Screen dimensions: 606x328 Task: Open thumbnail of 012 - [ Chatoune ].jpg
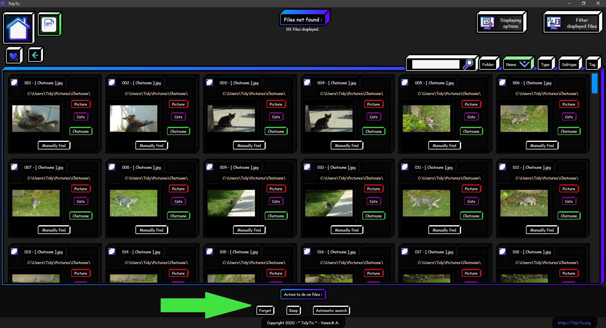coord(524,203)
